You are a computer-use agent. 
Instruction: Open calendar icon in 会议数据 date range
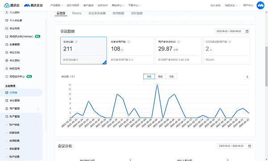point(247,31)
